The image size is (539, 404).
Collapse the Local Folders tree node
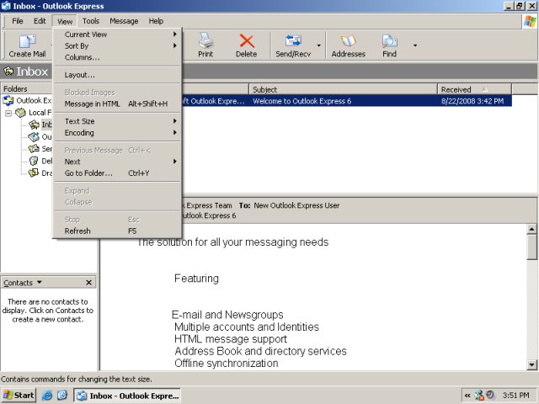(x=8, y=113)
